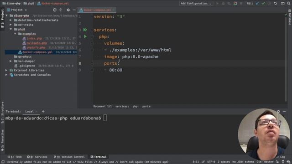
Task: Collapse the examples folder
Action: 15,34
